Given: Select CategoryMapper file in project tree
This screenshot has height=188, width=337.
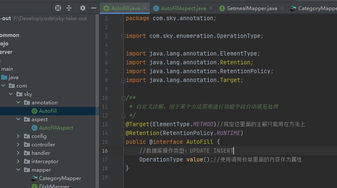Looking at the screenshot, I should click(60, 178).
